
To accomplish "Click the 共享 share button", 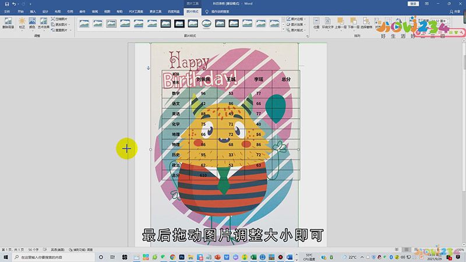I will tap(455, 12).
